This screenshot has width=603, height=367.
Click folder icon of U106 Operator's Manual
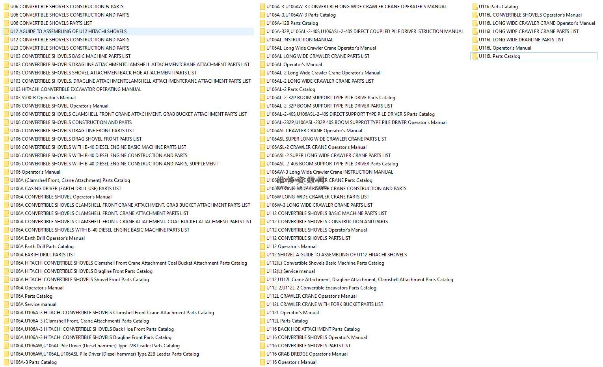coord(6,172)
